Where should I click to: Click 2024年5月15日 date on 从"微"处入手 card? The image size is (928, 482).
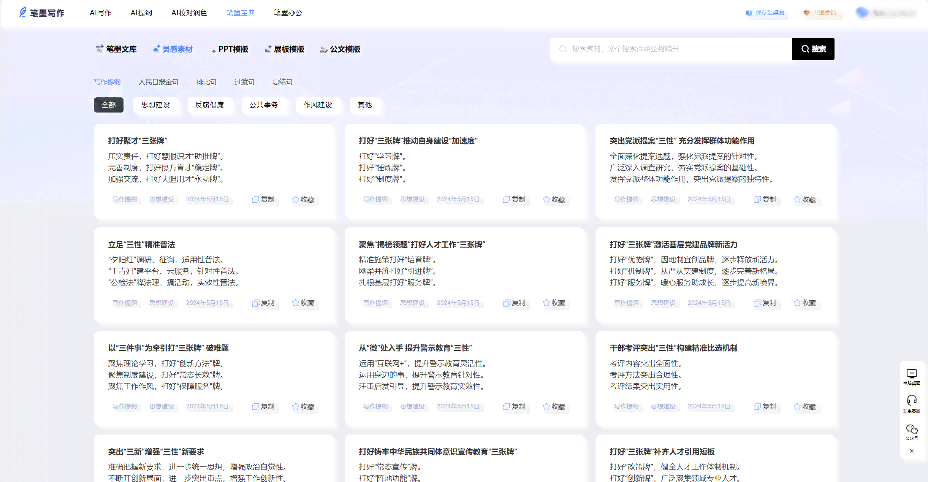pyautogui.click(x=458, y=406)
